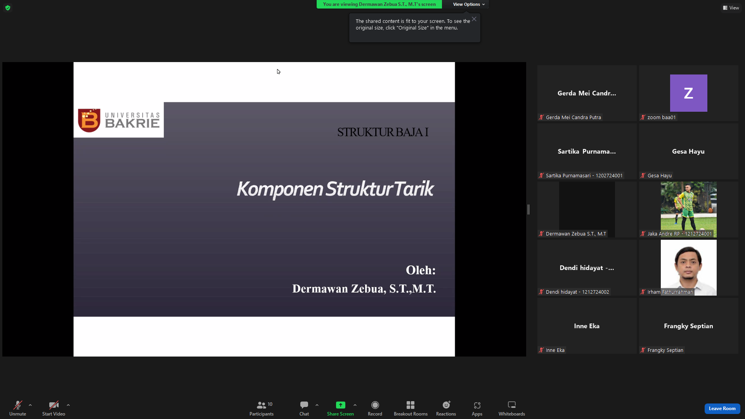Click the author name Dermawan Zebua, S.T.,M.T.

pyautogui.click(x=364, y=289)
